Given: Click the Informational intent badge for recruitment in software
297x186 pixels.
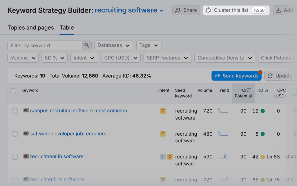Looking at the screenshot, I should click(x=163, y=157).
